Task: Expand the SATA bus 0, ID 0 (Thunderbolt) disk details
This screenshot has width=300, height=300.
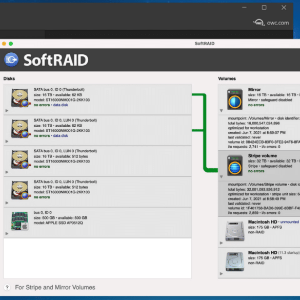Action: 7,111
